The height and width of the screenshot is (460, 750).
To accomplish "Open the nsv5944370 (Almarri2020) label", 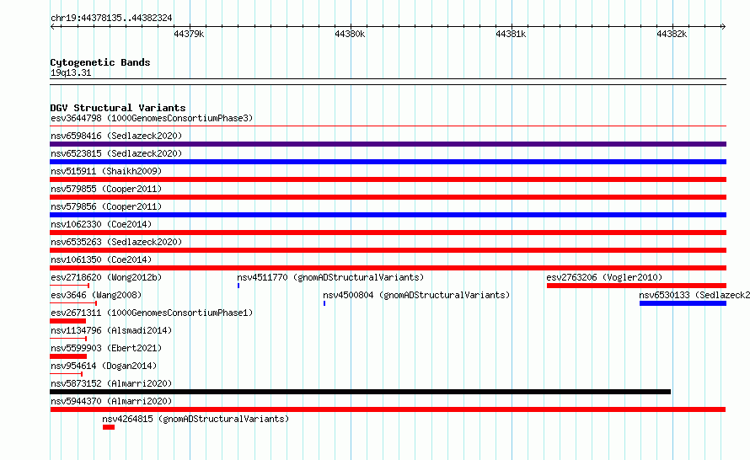I will [x=111, y=401].
